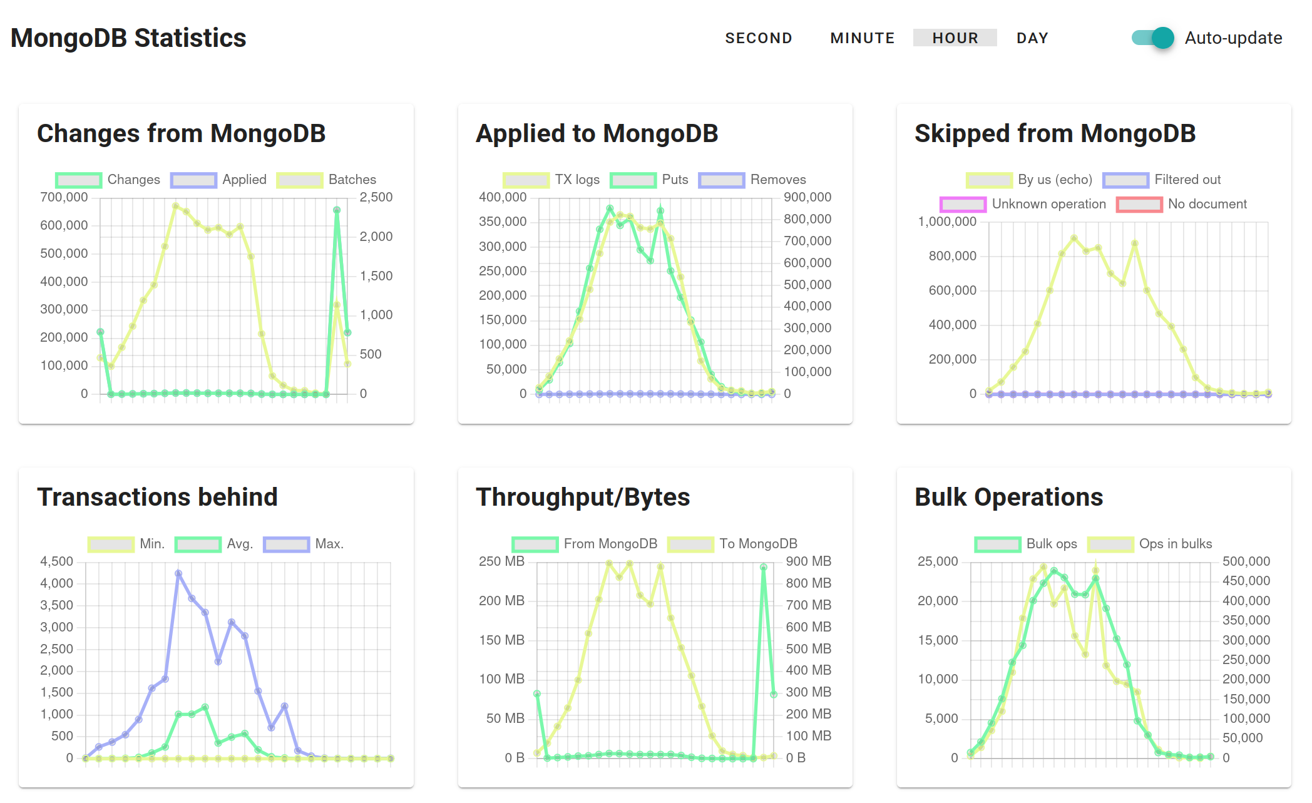Click the Ops in bulks legend label

1176,544
